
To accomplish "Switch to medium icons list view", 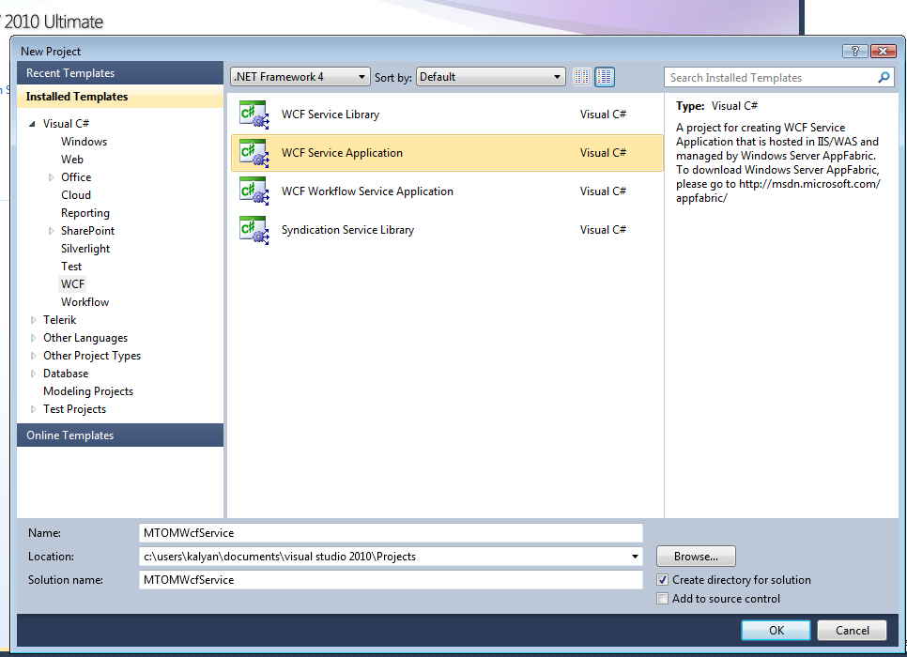I will click(x=605, y=77).
